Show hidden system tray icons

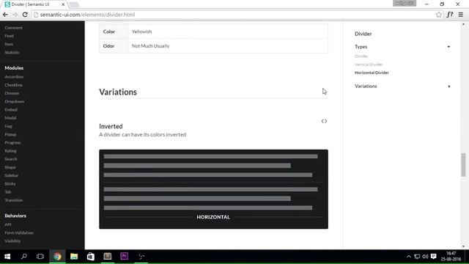point(409,257)
